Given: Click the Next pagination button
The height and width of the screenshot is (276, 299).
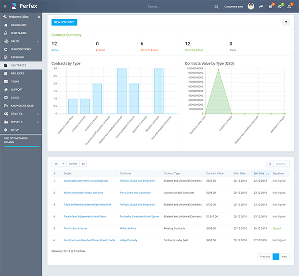Looking at the screenshot, I should pyautogui.click(x=284, y=257).
